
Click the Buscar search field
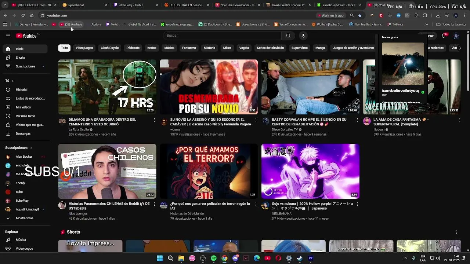click(x=222, y=36)
